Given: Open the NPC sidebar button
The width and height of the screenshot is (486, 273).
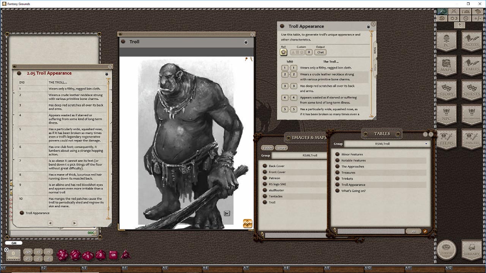Looking at the screenshot, I should pyautogui.click(x=447, y=115).
